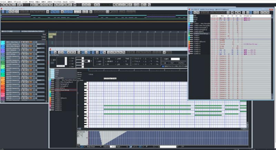Select the arrow pointer tool in the Step Editor toolbar

pos(191,12)
